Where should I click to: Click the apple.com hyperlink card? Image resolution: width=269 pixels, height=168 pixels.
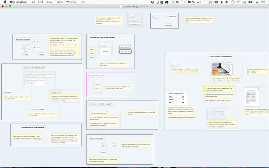[x=175, y=65]
